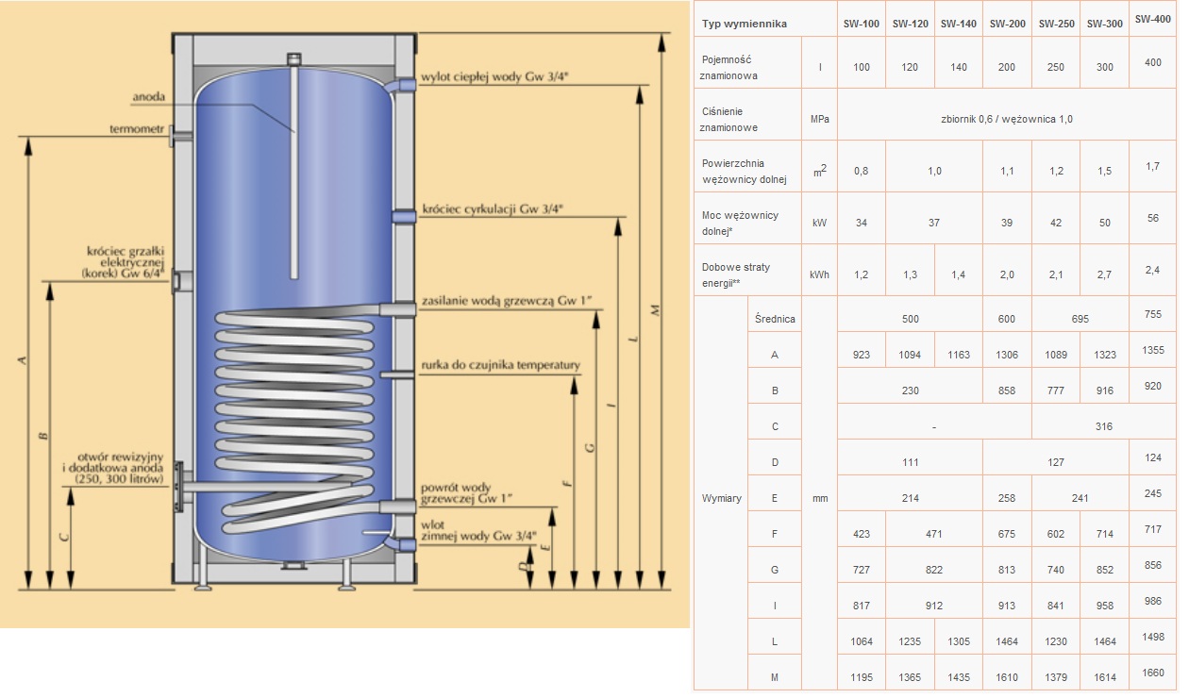Select dimension E value 214
This screenshot has width=1189, height=698.
coord(910,498)
